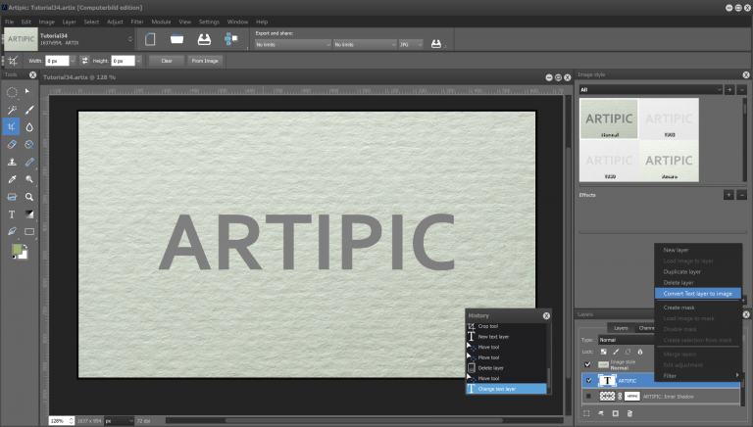The width and height of the screenshot is (753, 427).
Task: Pick the Magic Wand tool
Action: point(12,110)
